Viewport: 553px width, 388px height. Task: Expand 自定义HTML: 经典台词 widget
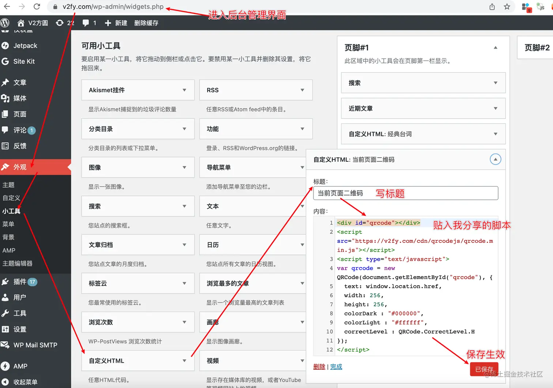496,134
